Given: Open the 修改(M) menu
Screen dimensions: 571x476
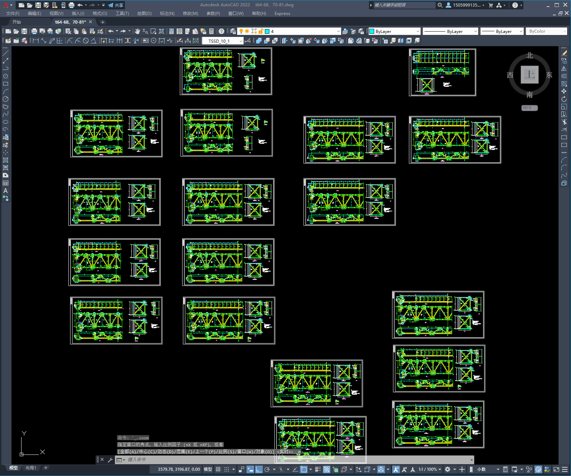Looking at the screenshot, I should pos(190,14).
